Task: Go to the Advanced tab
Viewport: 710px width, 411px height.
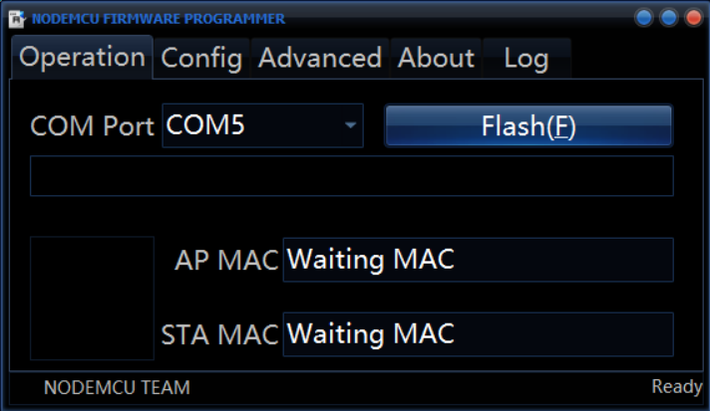Action: coord(320,59)
